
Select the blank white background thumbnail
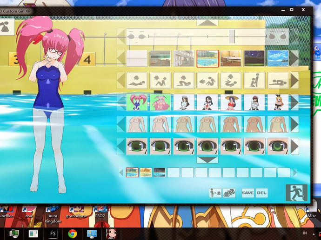pos(137,58)
